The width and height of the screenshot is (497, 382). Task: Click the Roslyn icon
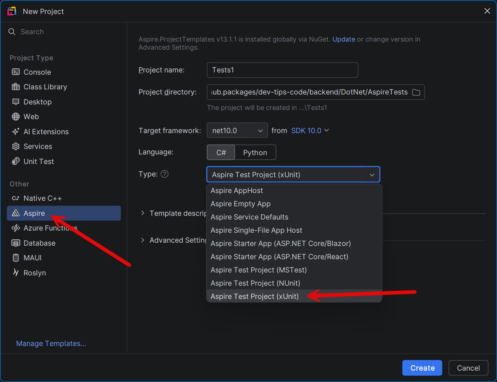[x=16, y=272]
